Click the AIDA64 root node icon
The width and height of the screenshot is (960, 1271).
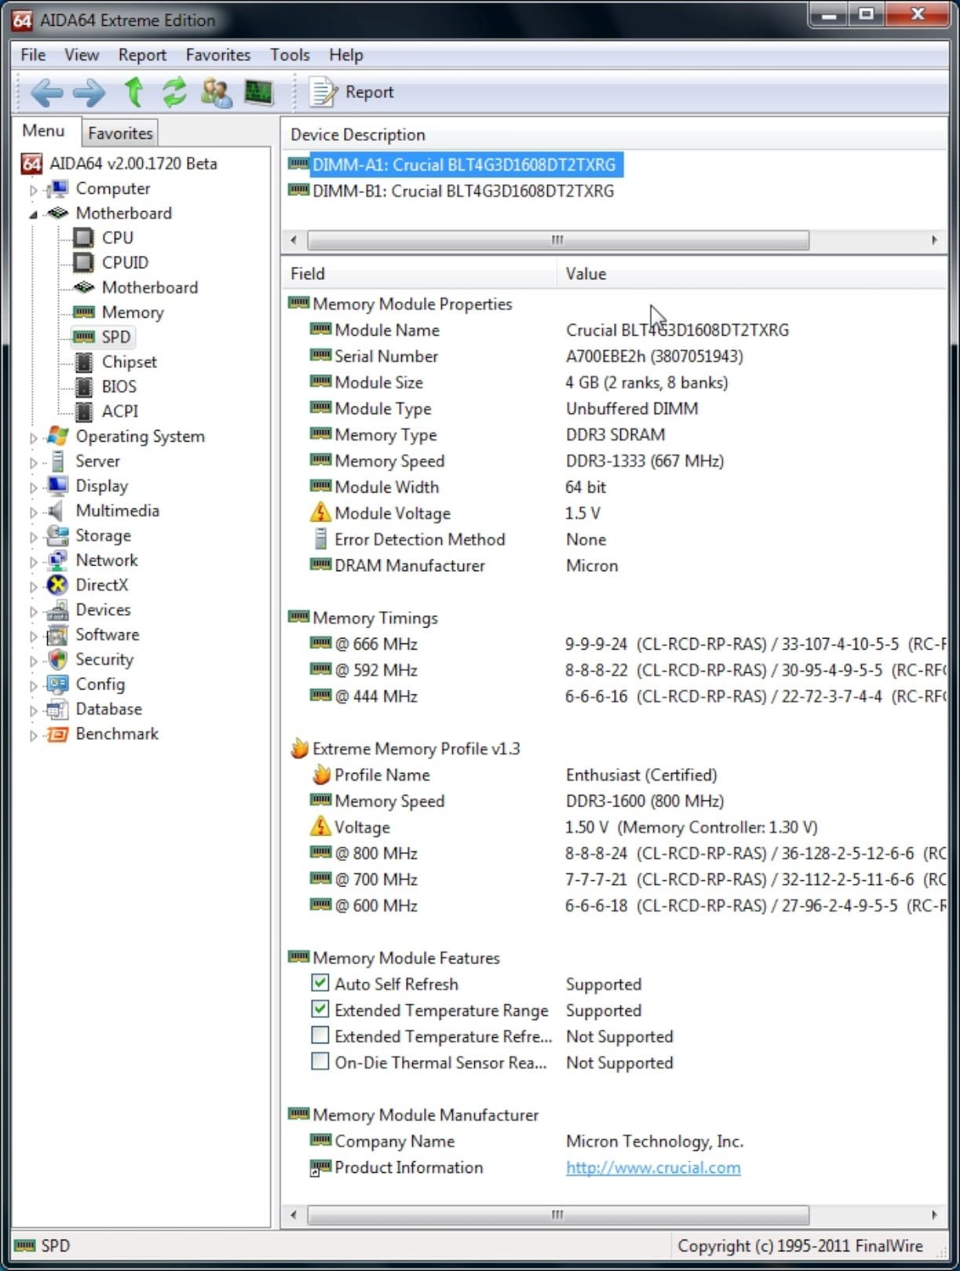click(x=32, y=163)
